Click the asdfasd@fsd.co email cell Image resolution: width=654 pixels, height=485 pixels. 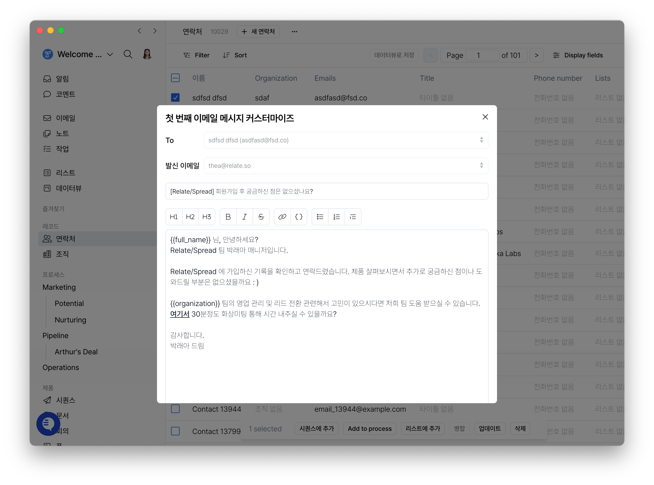point(341,98)
